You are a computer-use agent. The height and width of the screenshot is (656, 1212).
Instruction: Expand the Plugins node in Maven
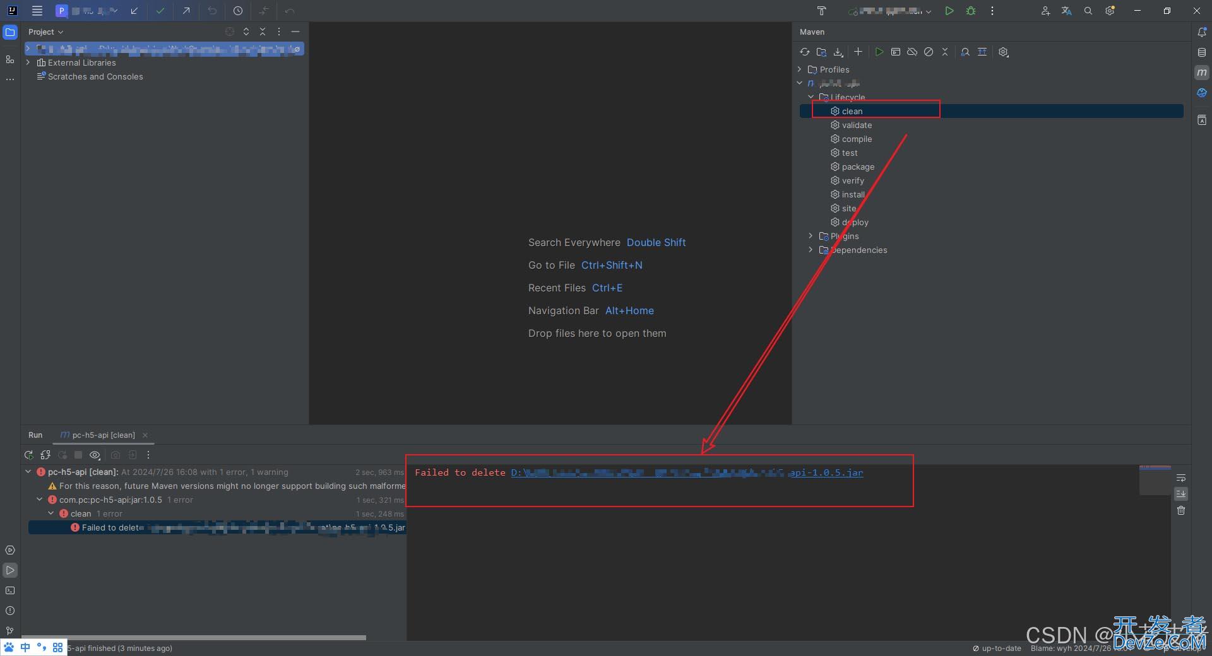811,236
